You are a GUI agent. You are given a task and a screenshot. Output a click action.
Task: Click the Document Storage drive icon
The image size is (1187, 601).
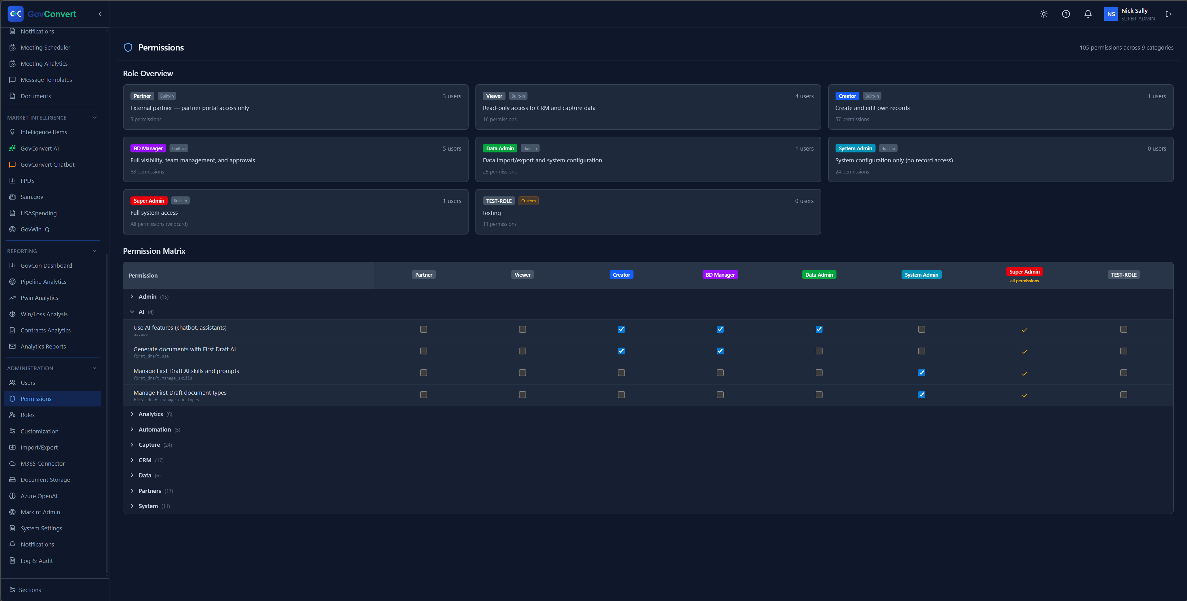click(12, 480)
